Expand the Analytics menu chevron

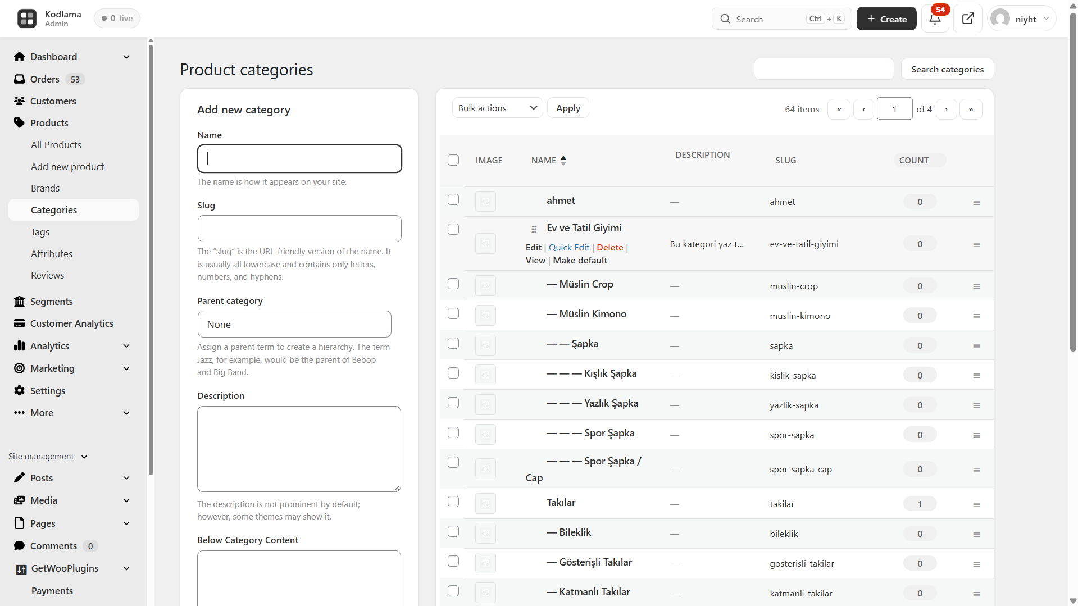[x=126, y=346]
